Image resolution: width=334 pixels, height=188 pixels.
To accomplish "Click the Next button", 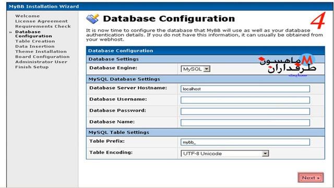I will pos(311,178).
